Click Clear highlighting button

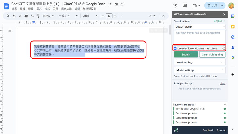pyautogui.click(x=212, y=54)
